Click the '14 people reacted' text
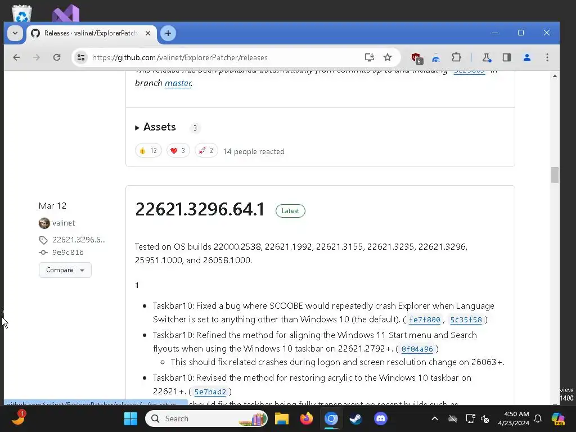Viewport: 576px width, 432px height. click(x=254, y=151)
